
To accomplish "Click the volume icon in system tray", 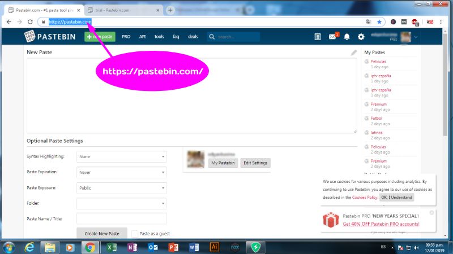I will 416,248.
